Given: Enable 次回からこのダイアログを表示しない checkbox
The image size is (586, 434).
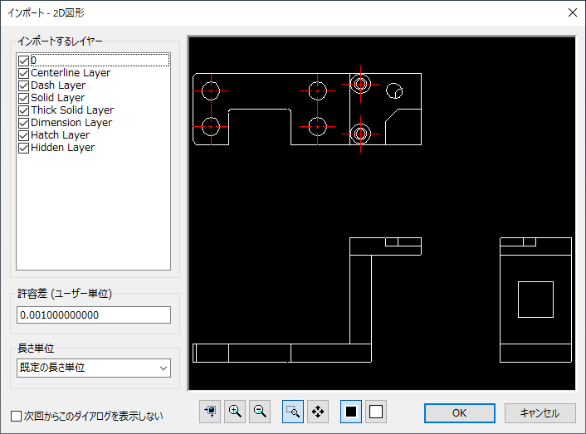Looking at the screenshot, I should pos(16,416).
